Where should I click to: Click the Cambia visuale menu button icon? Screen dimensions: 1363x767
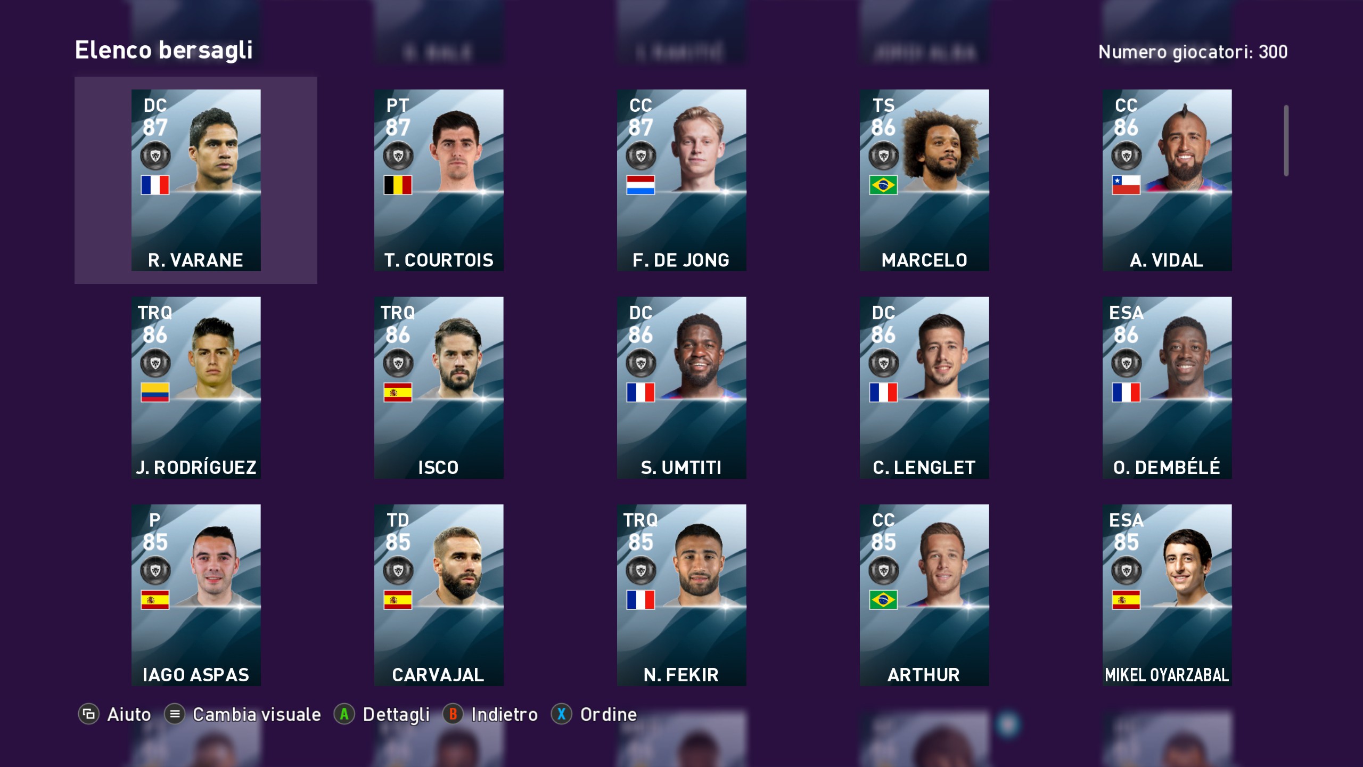175,714
